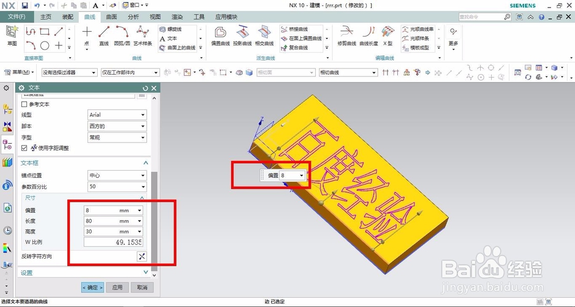Click the 曲面上的曲线 tool

178,48
